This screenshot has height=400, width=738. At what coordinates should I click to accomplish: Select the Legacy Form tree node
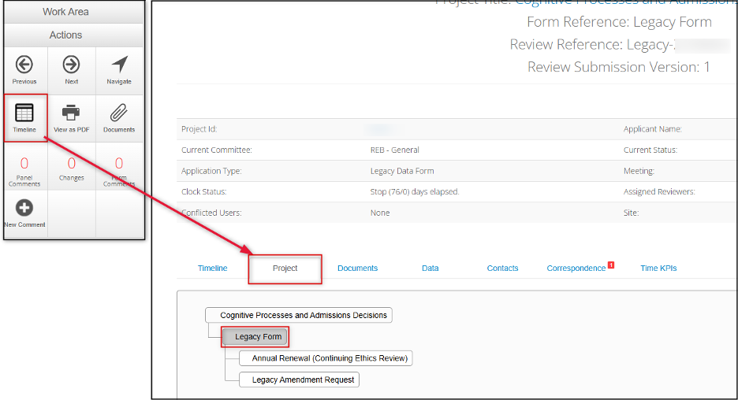[255, 336]
